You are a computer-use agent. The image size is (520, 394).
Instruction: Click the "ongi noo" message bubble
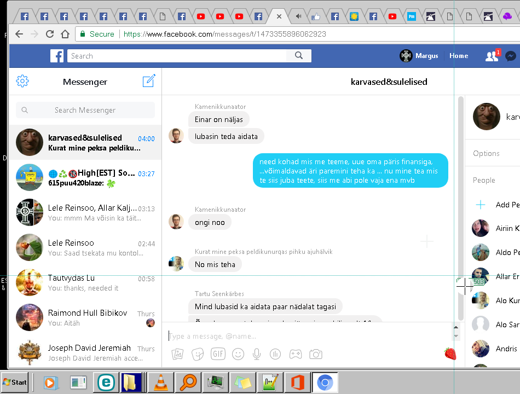pyautogui.click(x=210, y=222)
